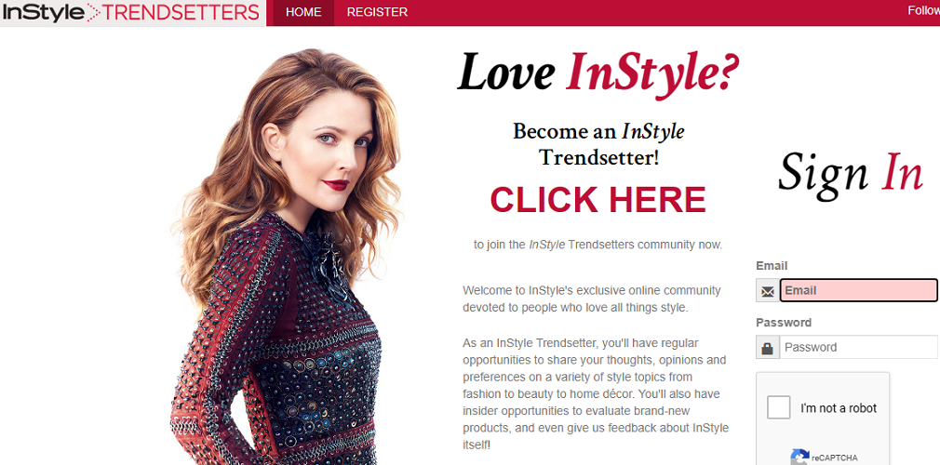Tick the "I'm not a robot" checkbox

779,408
